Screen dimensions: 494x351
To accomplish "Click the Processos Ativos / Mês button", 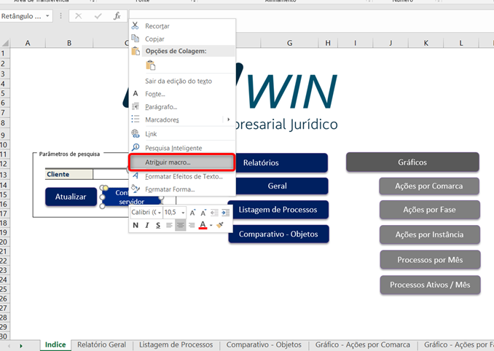I will pyautogui.click(x=430, y=285).
